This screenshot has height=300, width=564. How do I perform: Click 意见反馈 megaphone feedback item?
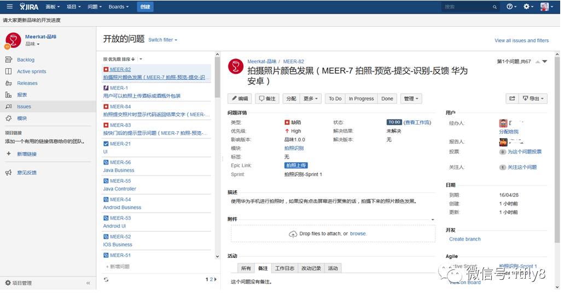[21, 173]
